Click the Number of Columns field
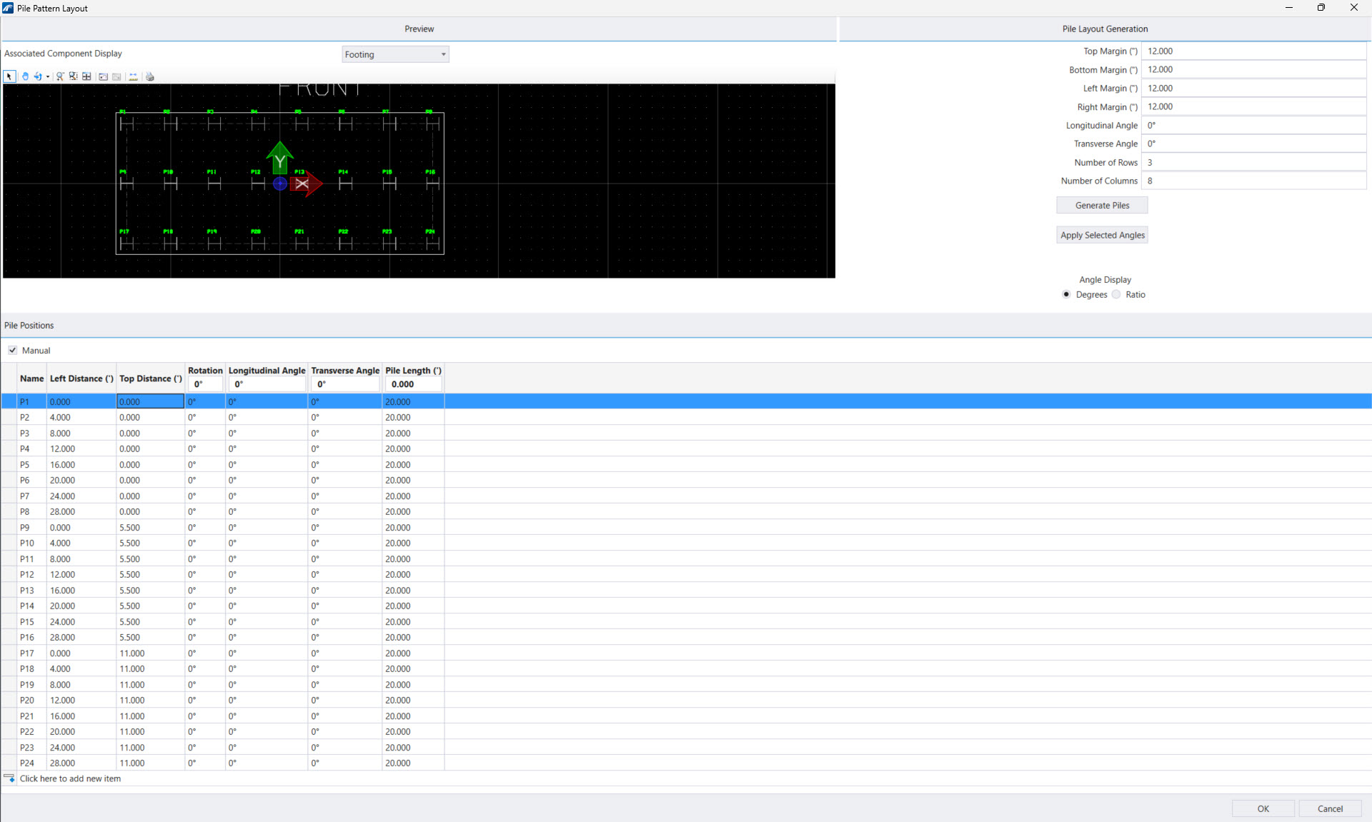1372x822 pixels. (x=1253, y=181)
